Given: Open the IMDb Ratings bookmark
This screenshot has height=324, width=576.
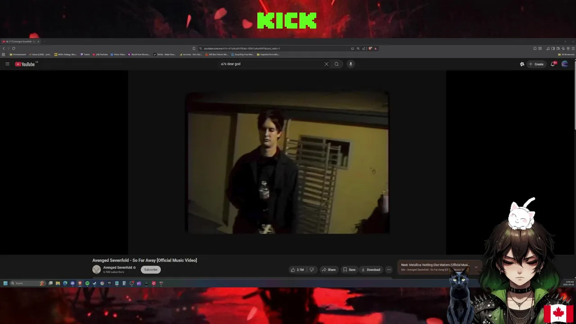Looking at the screenshot, I should click(66, 54).
